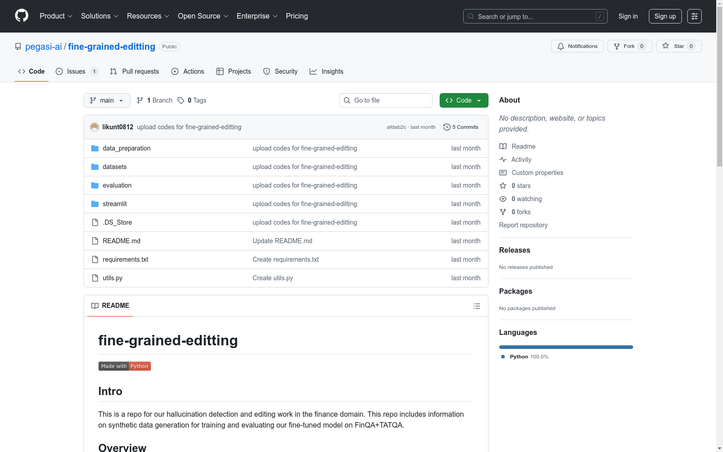
Task: Switch to the Insights tab
Action: tap(326, 71)
